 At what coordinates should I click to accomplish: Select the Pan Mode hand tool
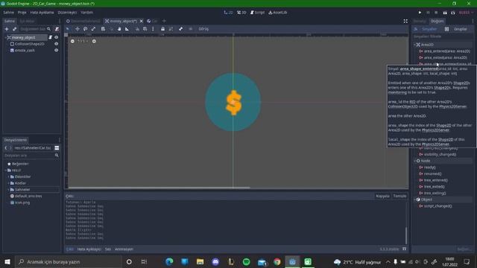point(119,29)
